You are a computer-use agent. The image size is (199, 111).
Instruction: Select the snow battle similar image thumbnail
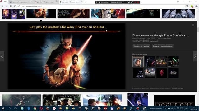[x=150, y=73]
